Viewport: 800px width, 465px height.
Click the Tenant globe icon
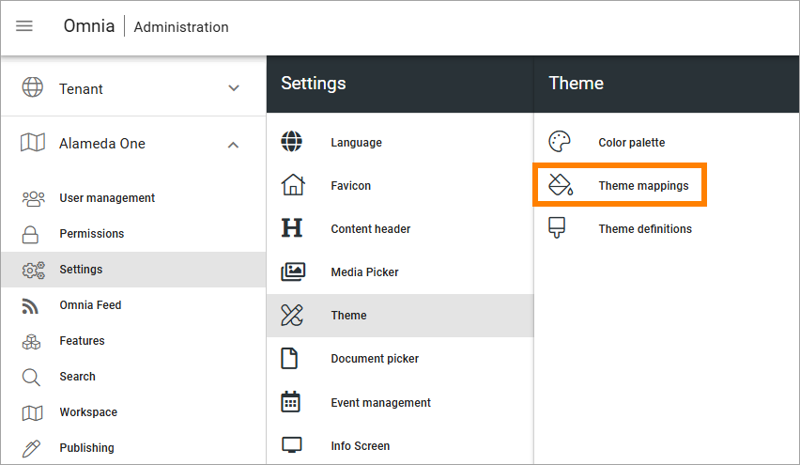[x=32, y=87]
